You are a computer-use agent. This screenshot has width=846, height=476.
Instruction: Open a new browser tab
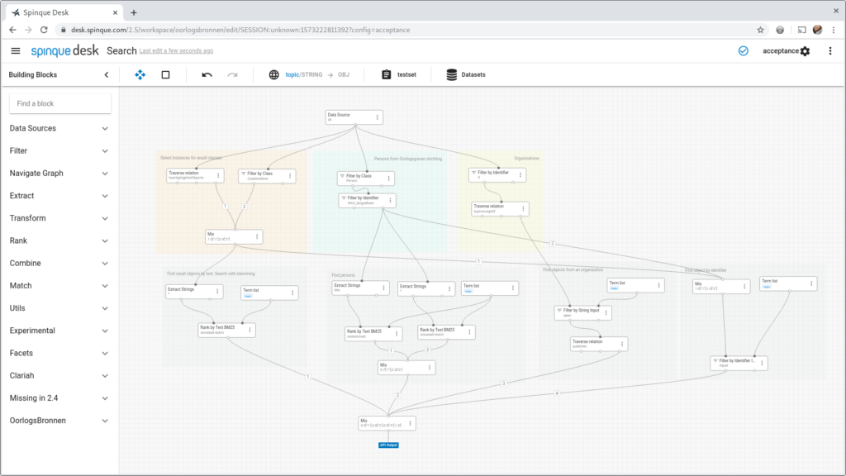pyautogui.click(x=134, y=12)
